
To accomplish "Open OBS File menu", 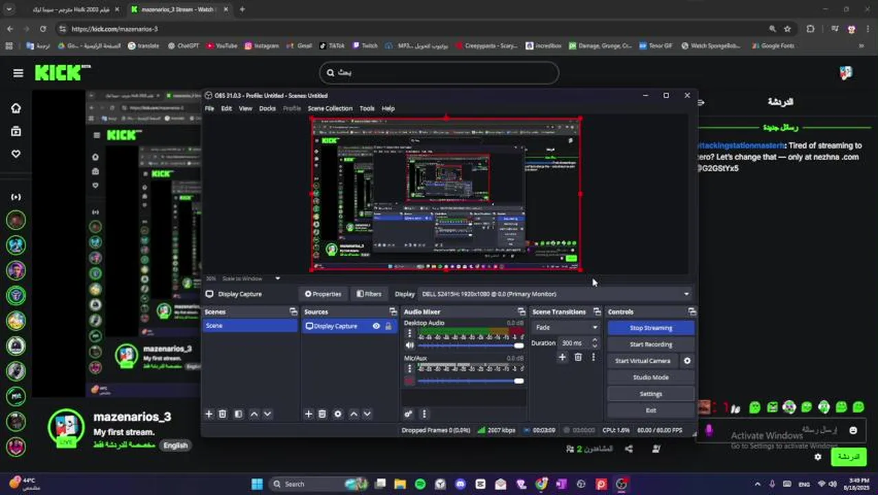I will [210, 109].
